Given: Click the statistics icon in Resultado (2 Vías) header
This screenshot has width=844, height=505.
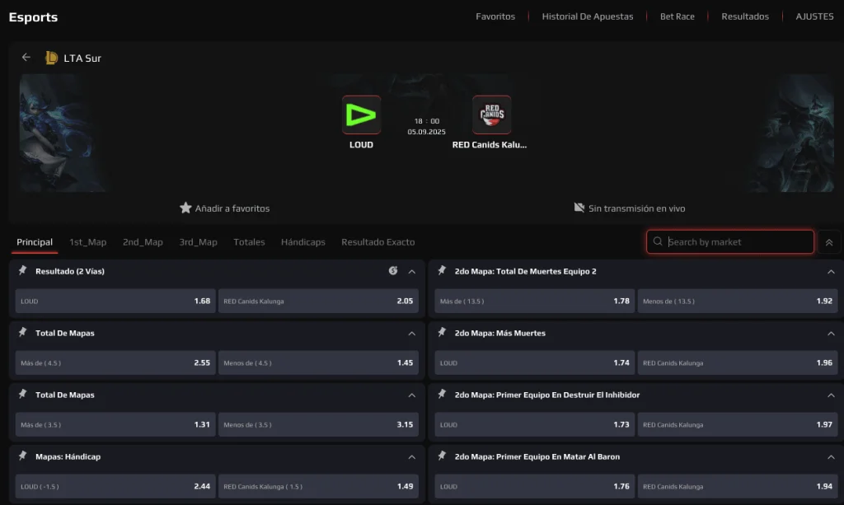Looking at the screenshot, I should 393,270.
